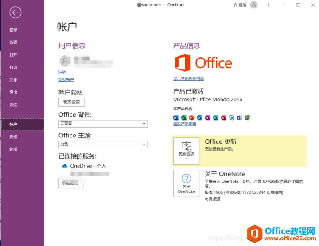The width and height of the screenshot is (319, 246).
Task: Click the Visio product icon
Action: click(x=240, y=117)
